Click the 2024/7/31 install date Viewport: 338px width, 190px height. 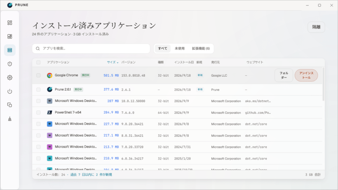pyautogui.click(x=182, y=147)
